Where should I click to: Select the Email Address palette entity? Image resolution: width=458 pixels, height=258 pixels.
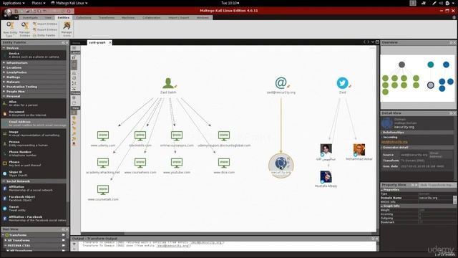(x=34, y=123)
